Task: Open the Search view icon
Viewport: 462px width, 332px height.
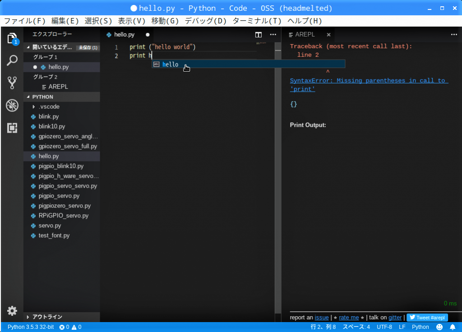Action: [x=12, y=60]
